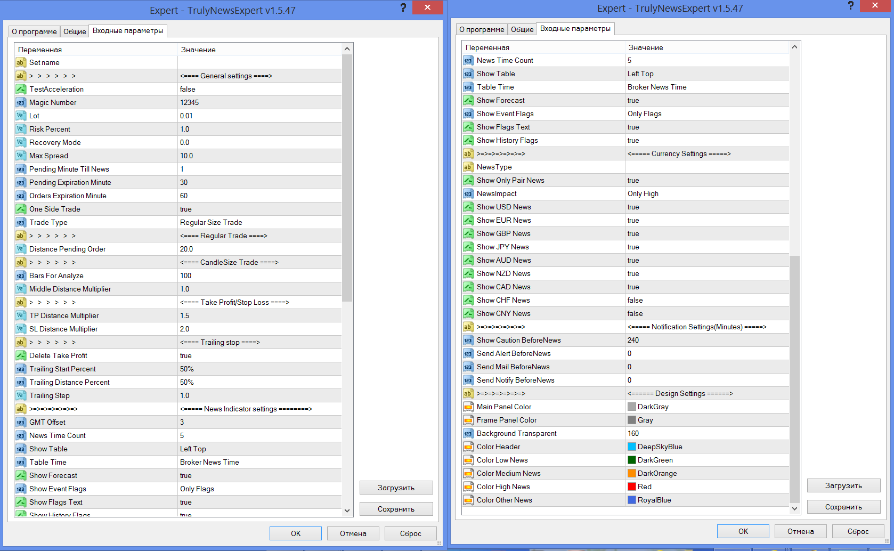Viewport: 894px width, 551px height.
Task: Open the О программе tab in the right window
Action: pos(482,29)
